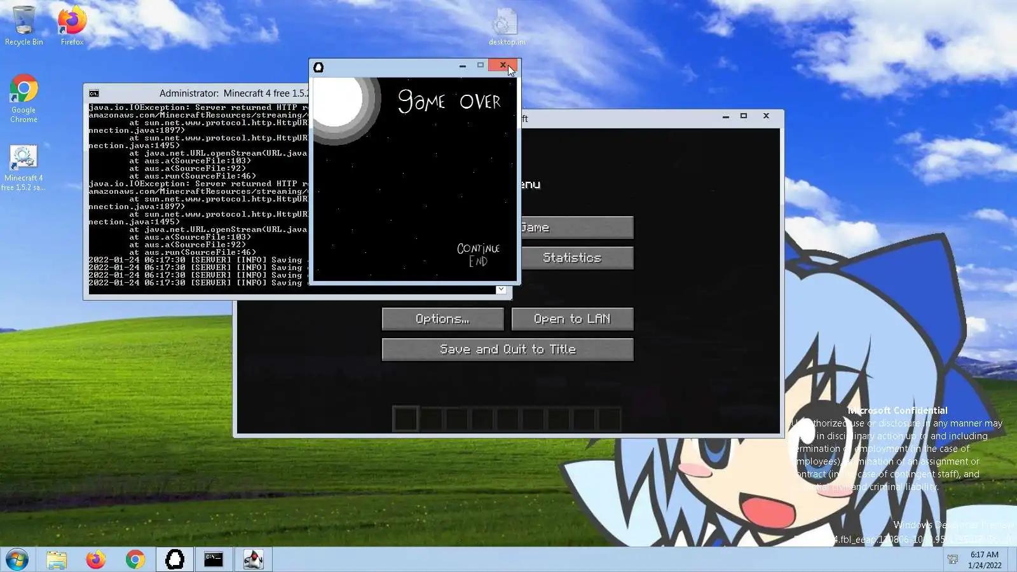Viewport: 1017px width, 572px height.
Task: Minimize the Game Over window
Action: point(463,65)
